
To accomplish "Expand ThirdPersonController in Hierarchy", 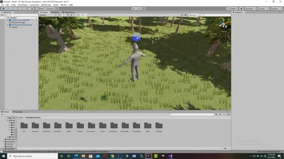I will 8,20.
